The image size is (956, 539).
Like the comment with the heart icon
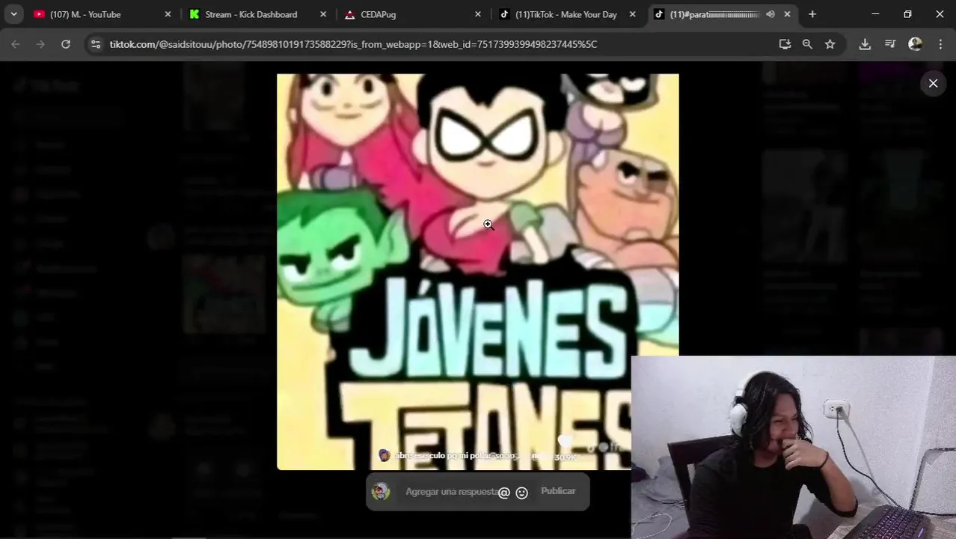(565, 442)
